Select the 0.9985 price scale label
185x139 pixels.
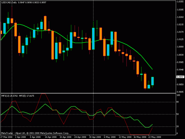click(x=180, y=62)
